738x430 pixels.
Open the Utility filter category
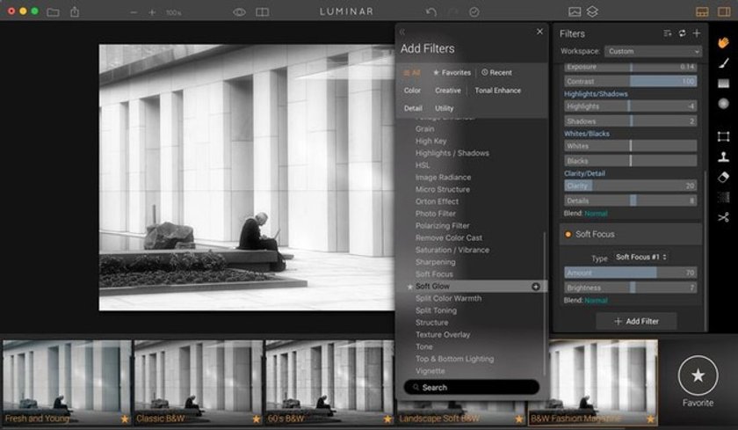click(x=444, y=108)
